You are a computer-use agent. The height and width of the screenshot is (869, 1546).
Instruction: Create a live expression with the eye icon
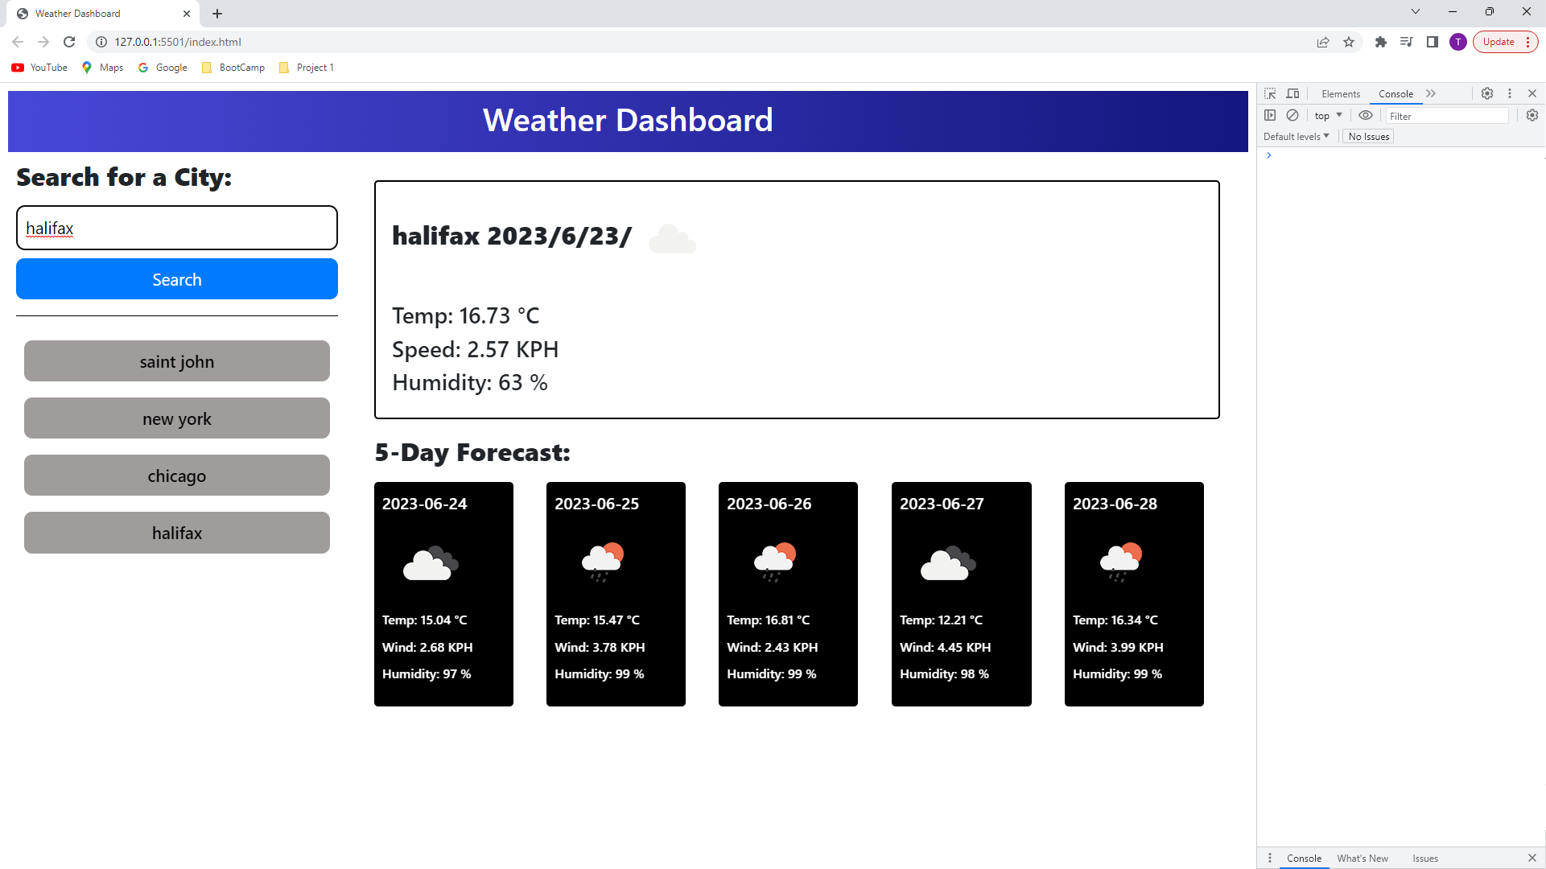tap(1366, 115)
